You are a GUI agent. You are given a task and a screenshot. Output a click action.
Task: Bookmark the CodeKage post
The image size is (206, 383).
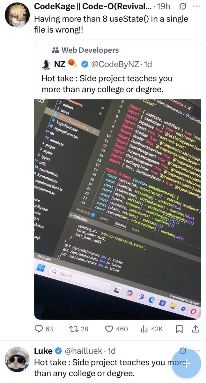click(x=179, y=329)
